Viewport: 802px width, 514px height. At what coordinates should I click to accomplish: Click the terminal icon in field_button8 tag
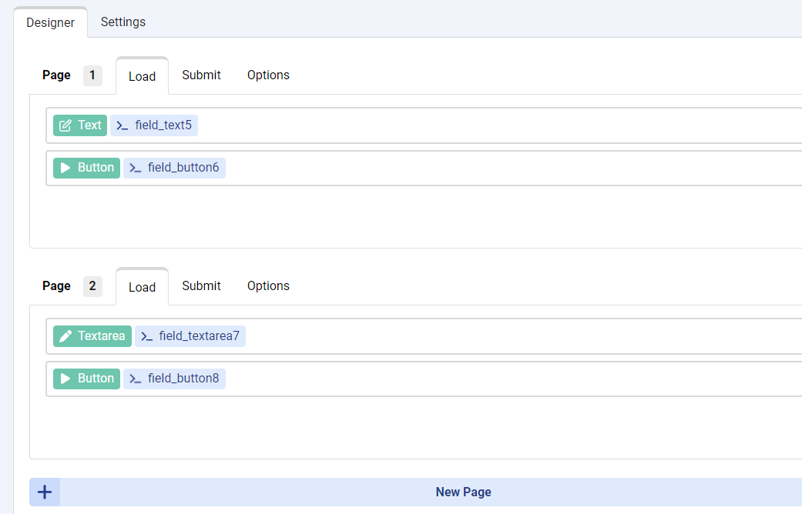point(136,379)
